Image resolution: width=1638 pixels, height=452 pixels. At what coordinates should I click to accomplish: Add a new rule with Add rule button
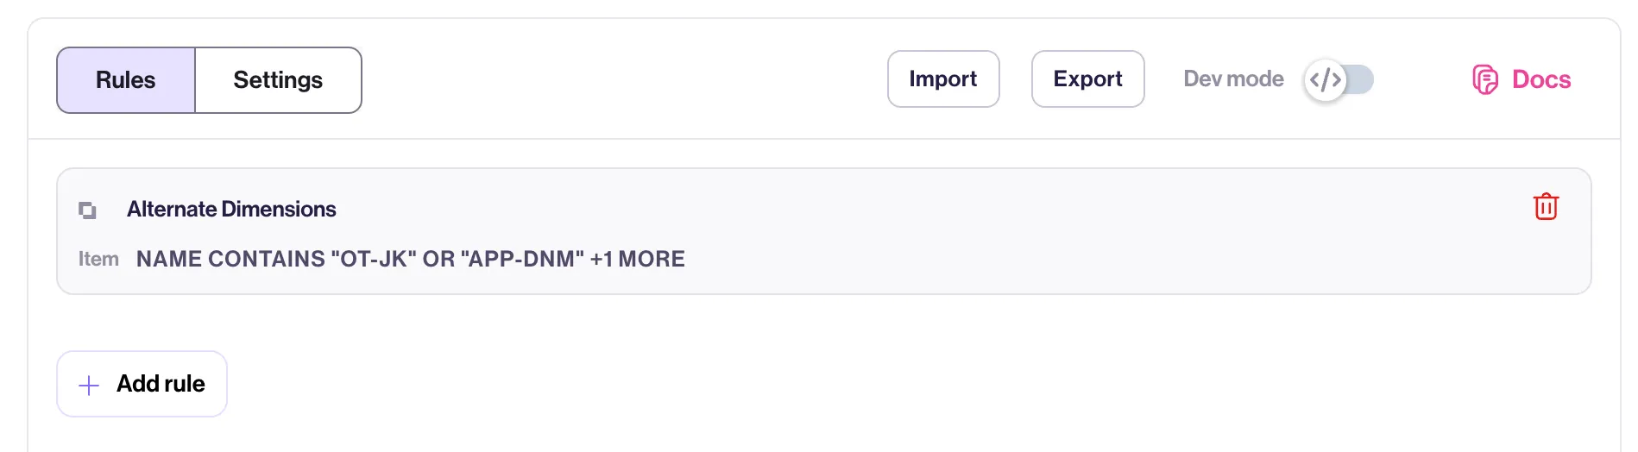pos(142,384)
